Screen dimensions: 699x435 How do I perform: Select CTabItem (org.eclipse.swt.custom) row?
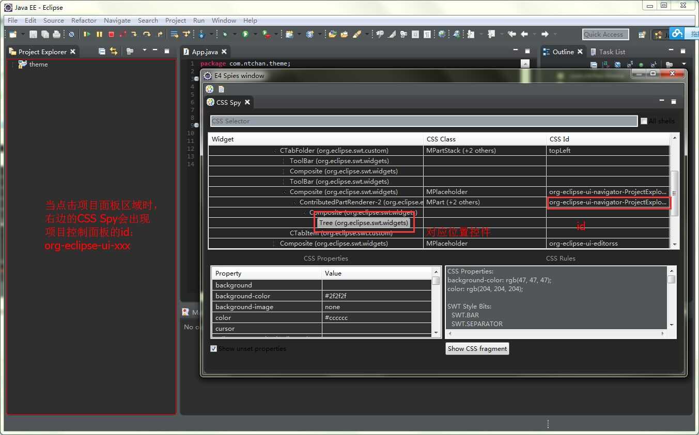[x=341, y=233]
